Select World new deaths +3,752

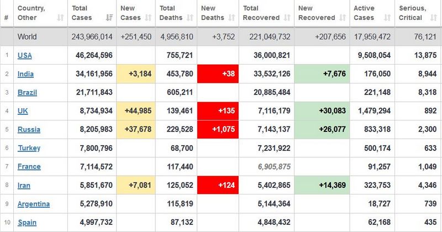coord(224,37)
